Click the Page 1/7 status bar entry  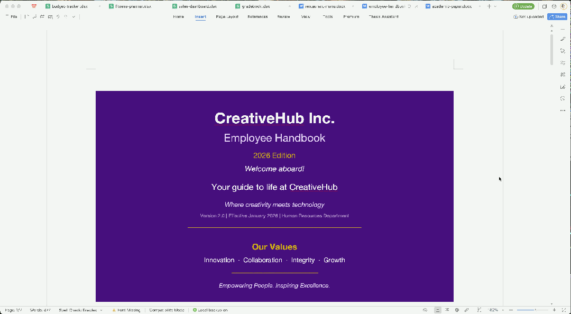[x=13, y=310]
